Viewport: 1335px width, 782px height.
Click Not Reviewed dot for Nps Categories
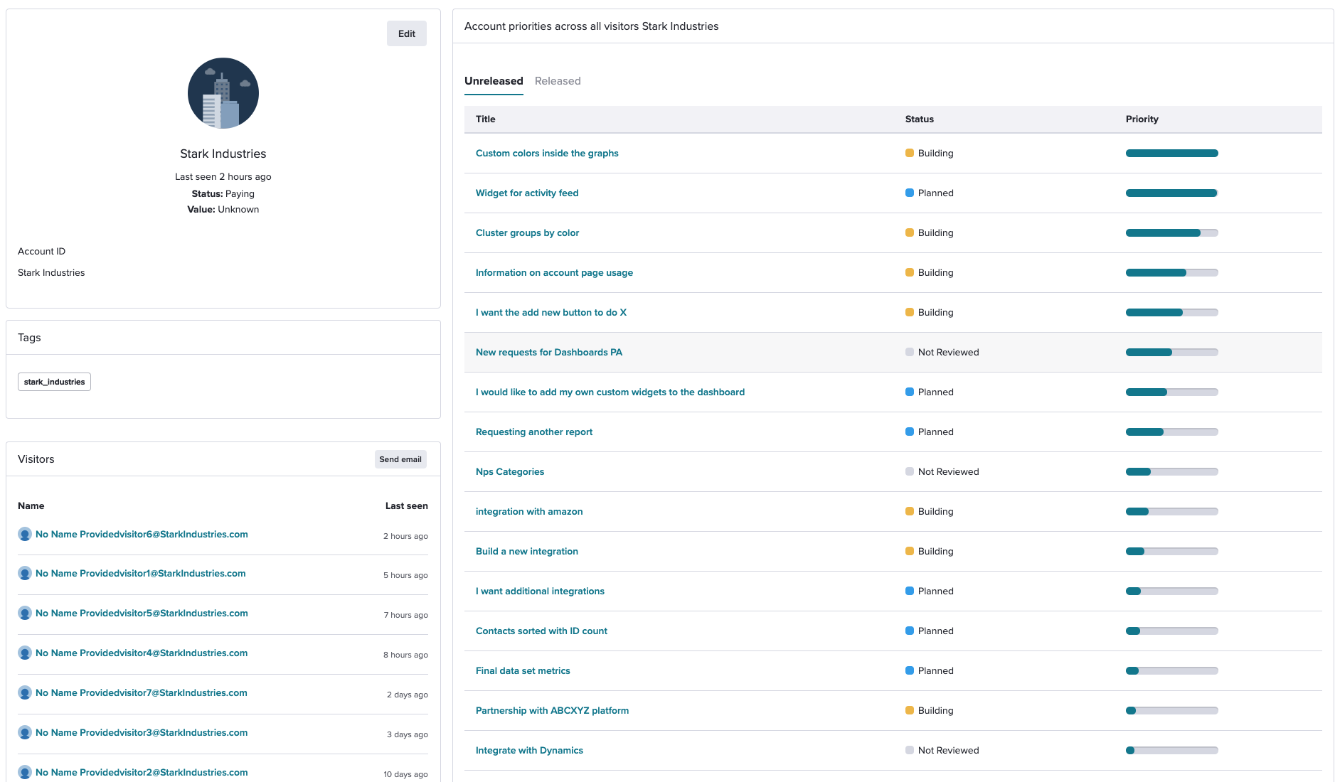click(x=909, y=471)
